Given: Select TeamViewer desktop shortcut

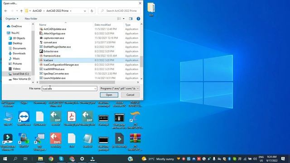Looking at the screenshot, I should [24, 119].
